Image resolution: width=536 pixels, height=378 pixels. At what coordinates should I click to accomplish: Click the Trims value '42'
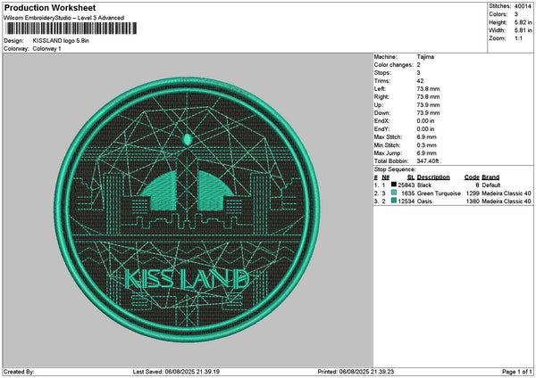pyautogui.click(x=420, y=81)
